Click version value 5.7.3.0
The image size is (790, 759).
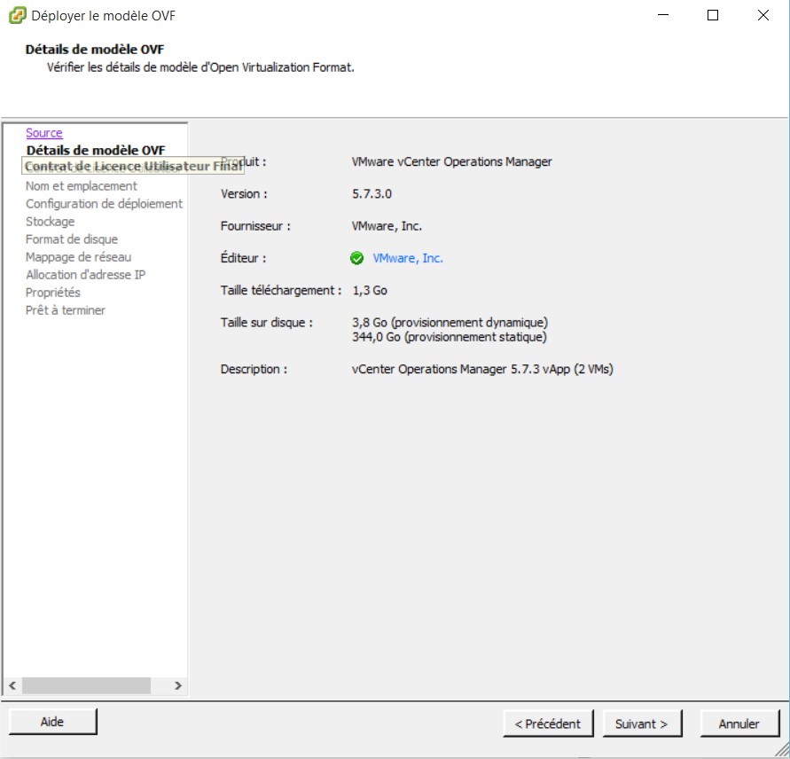(x=372, y=194)
